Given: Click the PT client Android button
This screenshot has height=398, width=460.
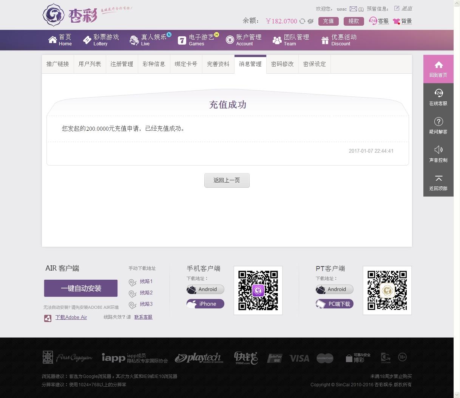Looking at the screenshot, I should [x=335, y=290].
